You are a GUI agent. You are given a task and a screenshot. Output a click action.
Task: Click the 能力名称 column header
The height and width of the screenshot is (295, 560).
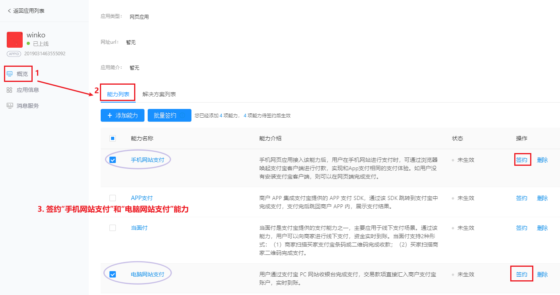point(142,138)
